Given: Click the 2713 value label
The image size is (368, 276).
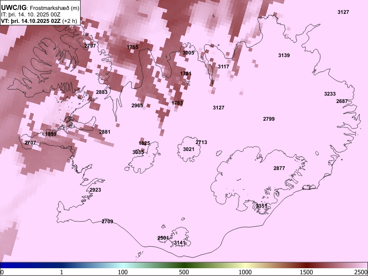Looking at the screenshot, I should (201, 142).
